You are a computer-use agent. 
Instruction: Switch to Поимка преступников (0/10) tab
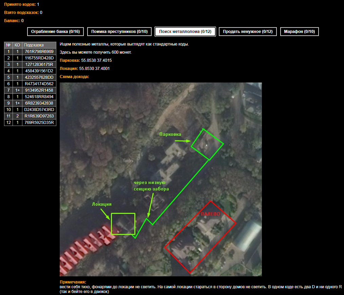119,32
